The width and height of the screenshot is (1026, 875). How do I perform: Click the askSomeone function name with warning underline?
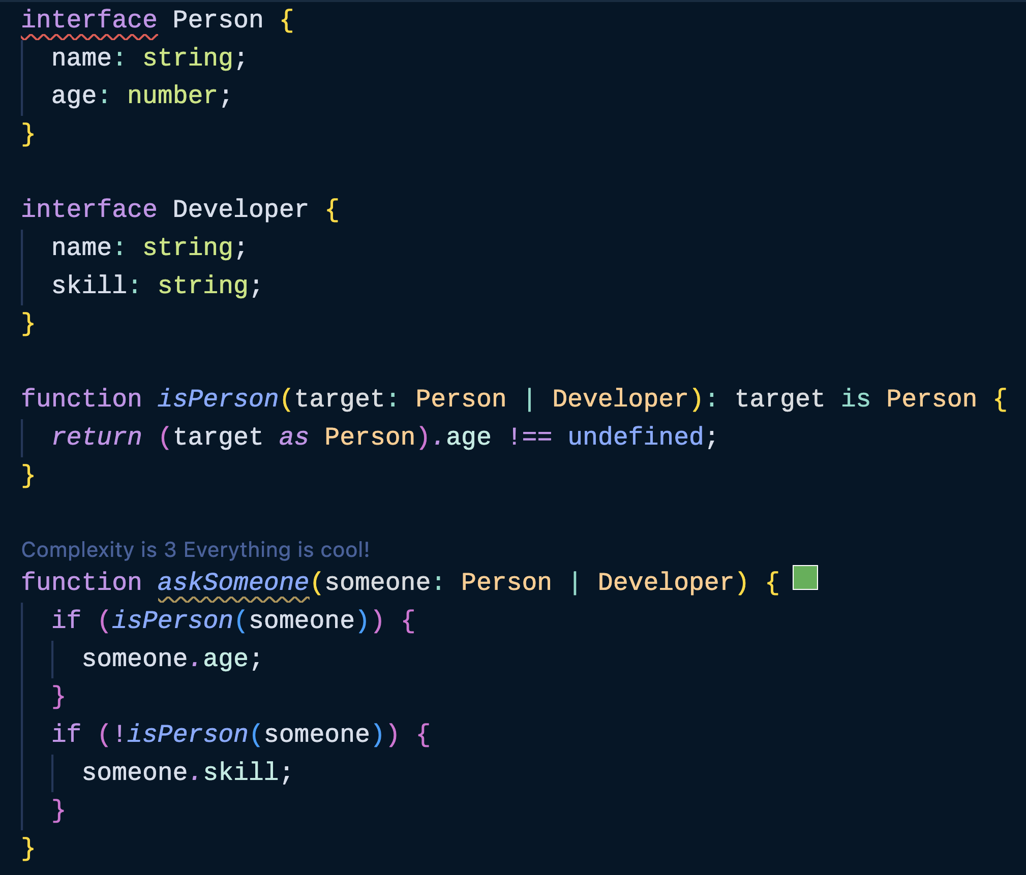point(233,582)
